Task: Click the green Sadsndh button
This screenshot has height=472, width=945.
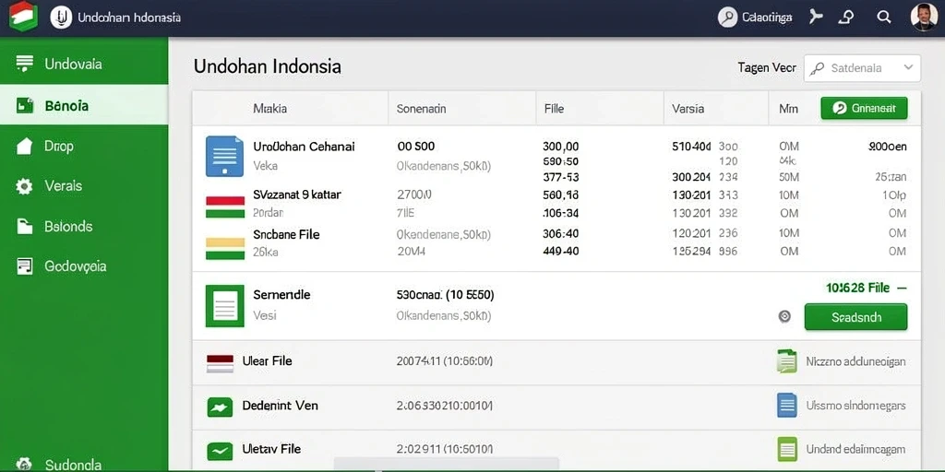Action: (855, 317)
